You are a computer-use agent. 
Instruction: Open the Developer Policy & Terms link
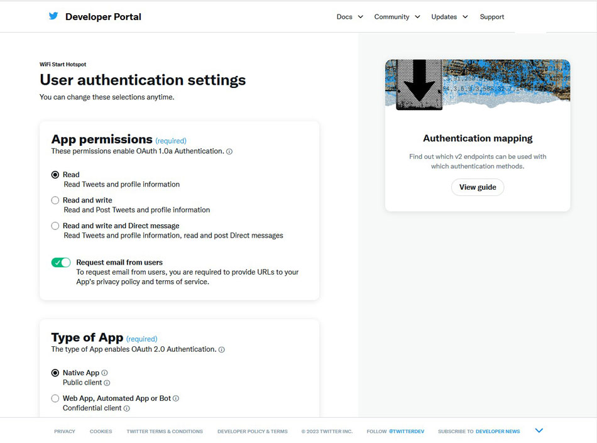click(x=252, y=432)
